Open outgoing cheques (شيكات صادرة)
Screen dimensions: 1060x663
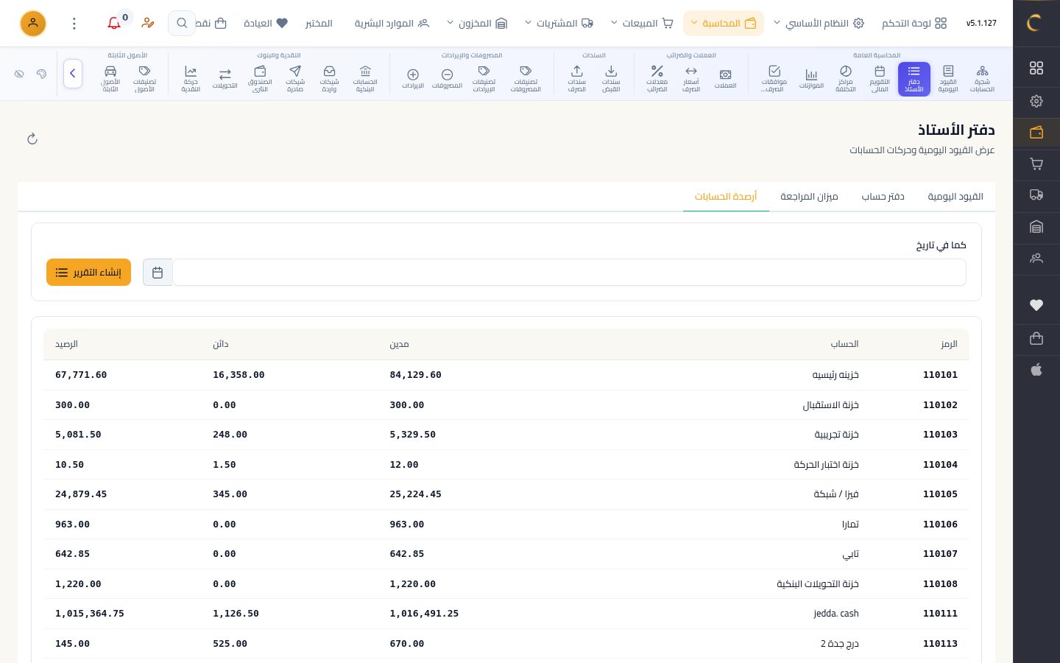click(295, 79)
